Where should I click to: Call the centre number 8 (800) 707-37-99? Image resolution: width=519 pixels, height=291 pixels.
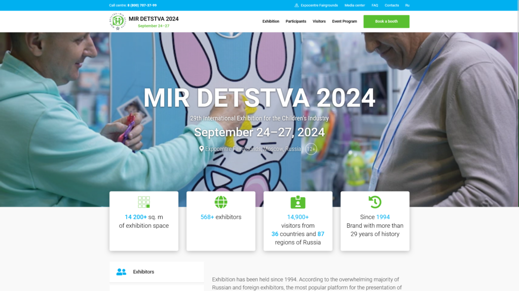[142, 5]
